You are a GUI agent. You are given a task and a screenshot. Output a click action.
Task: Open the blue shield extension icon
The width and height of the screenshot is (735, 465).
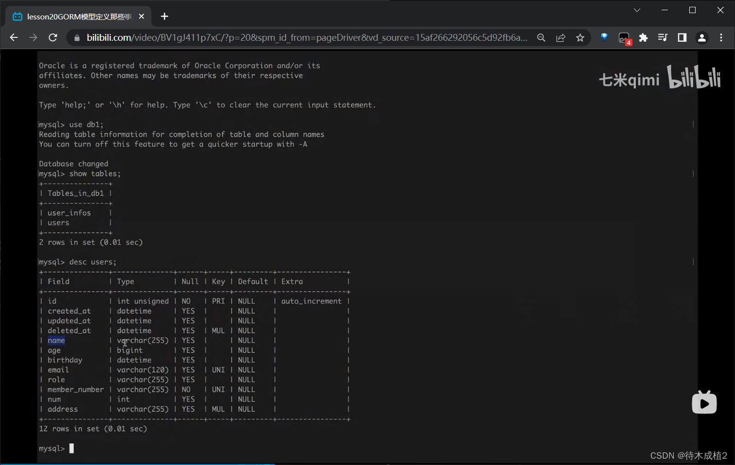604,37
